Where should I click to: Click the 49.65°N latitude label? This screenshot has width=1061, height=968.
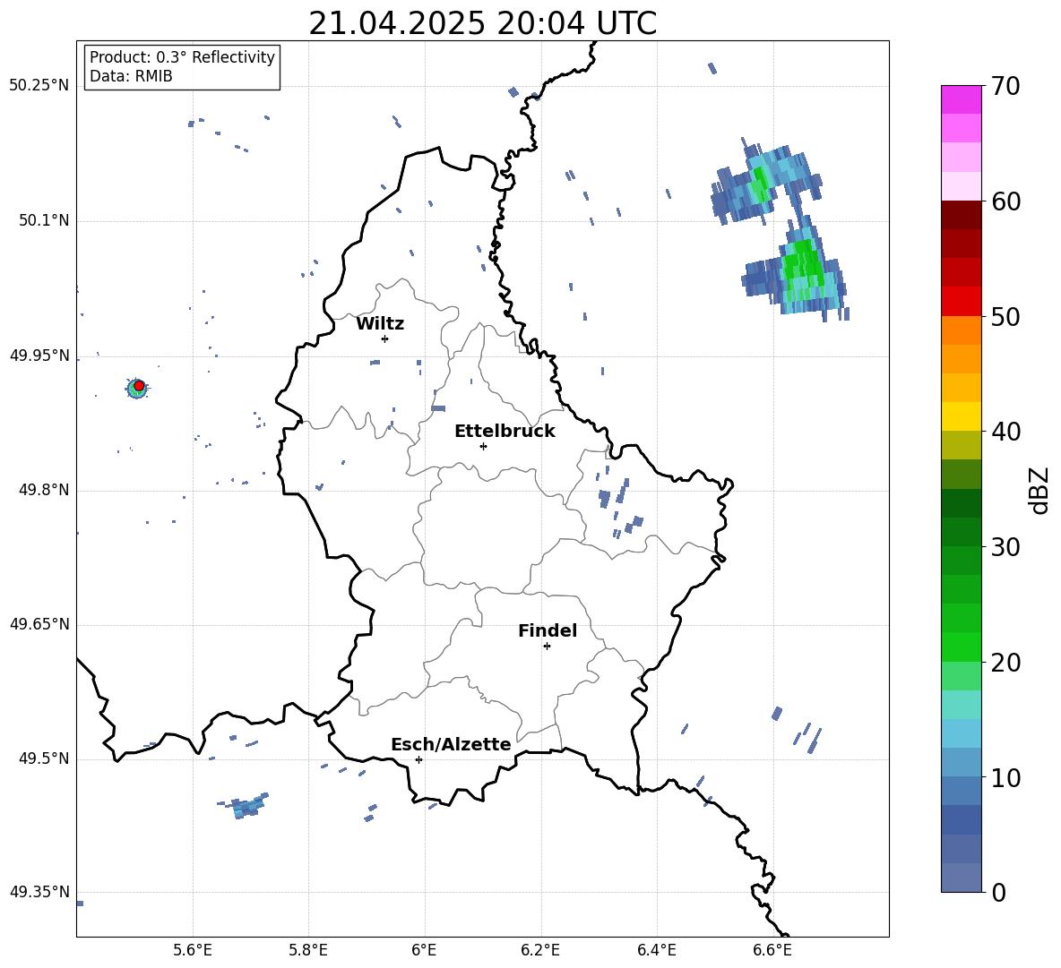39,624
